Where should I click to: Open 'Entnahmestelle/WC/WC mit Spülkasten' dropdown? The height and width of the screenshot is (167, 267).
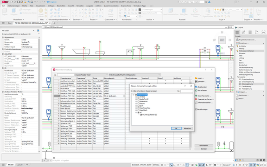point(134,75)
